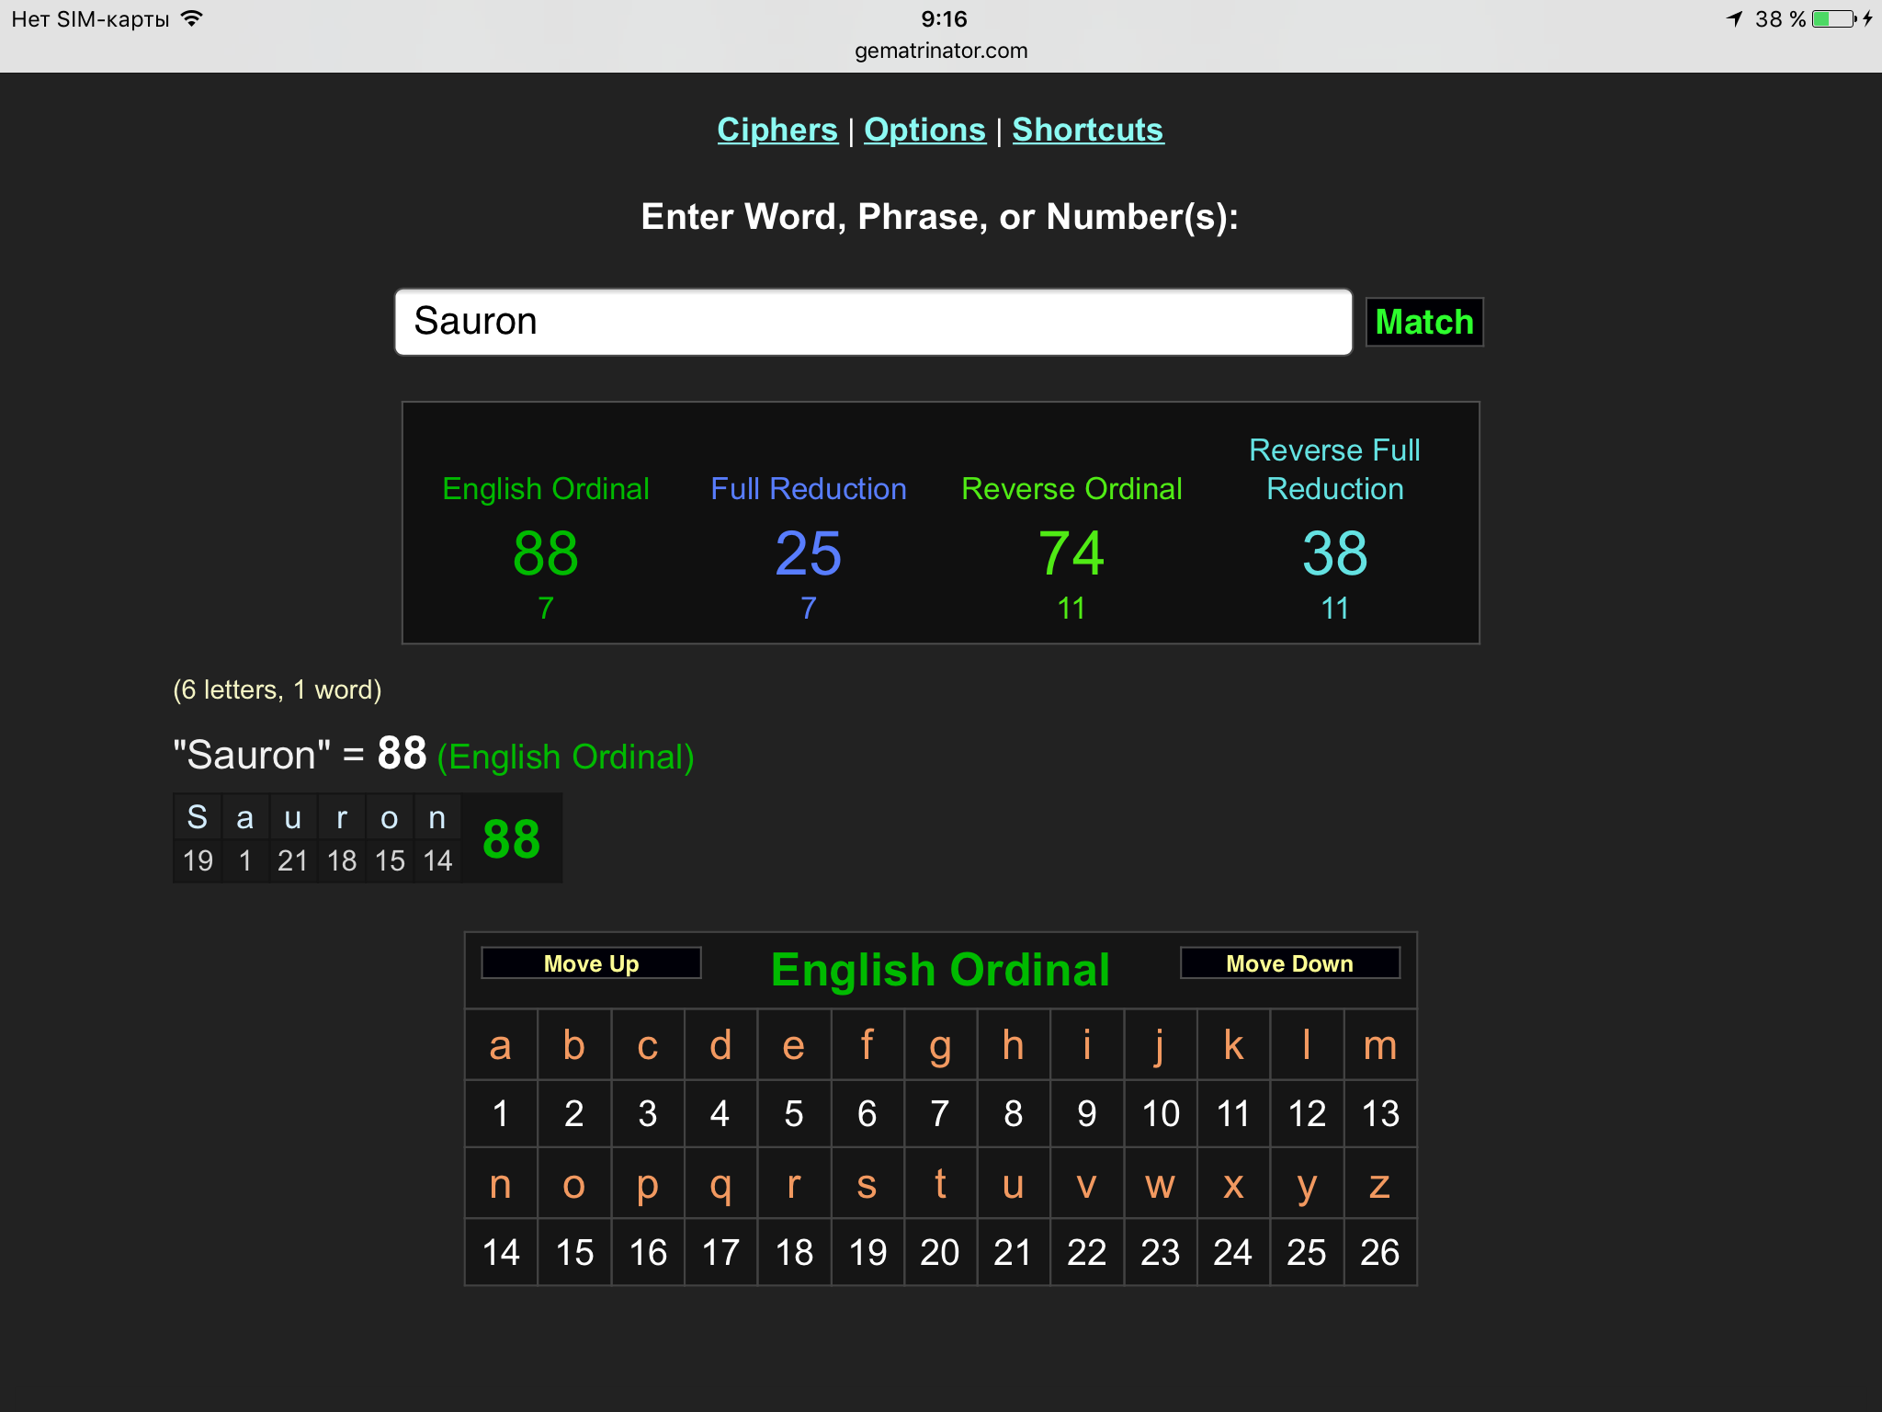Click letter S in the Sauron breakdown

click(198, 817)
